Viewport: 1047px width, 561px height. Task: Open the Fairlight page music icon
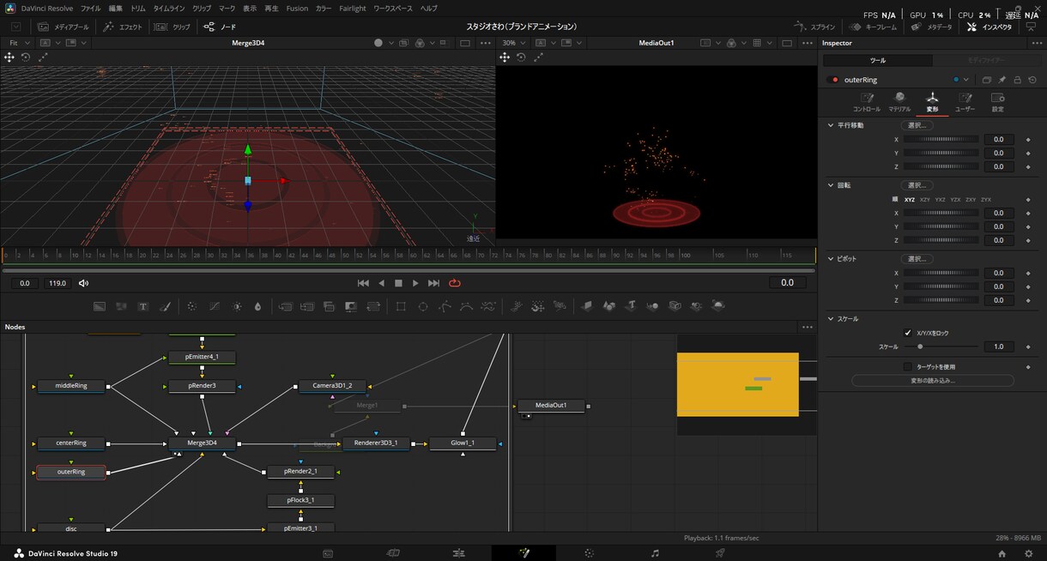pyautogui.click(x=655, y=553)
